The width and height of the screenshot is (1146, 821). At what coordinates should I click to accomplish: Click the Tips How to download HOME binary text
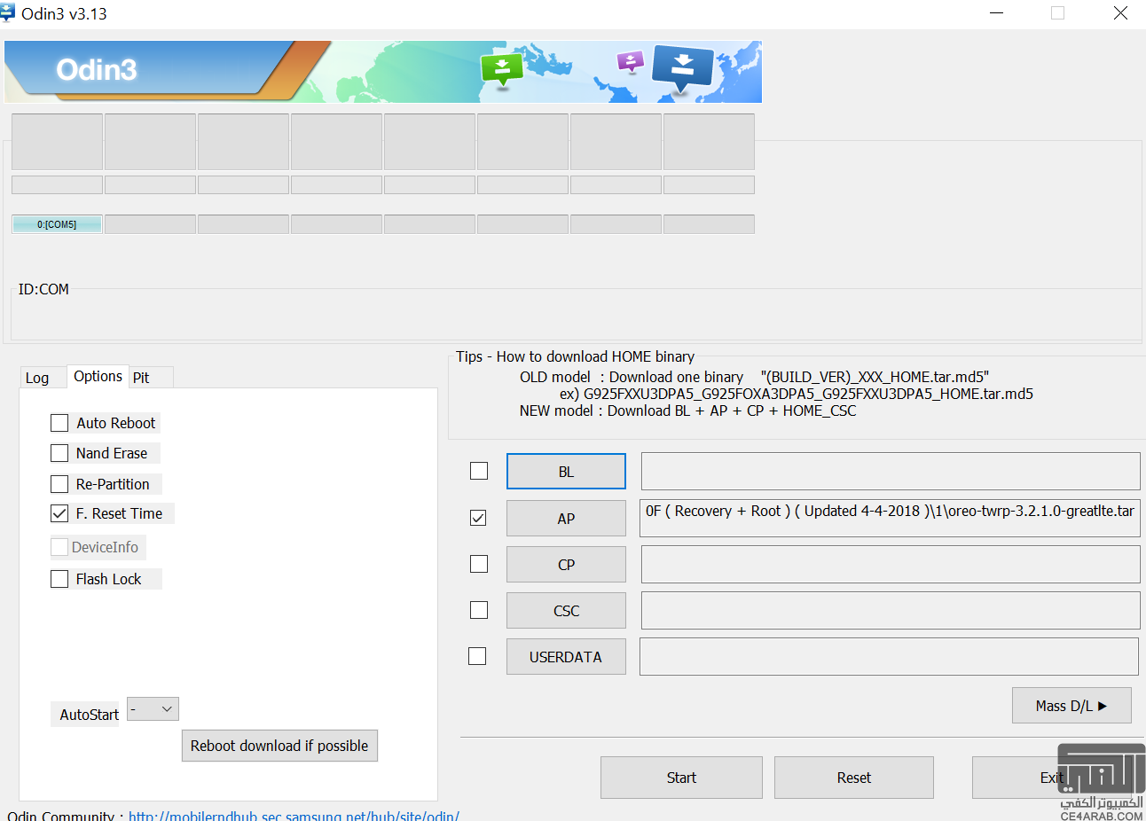pos(576,356)
